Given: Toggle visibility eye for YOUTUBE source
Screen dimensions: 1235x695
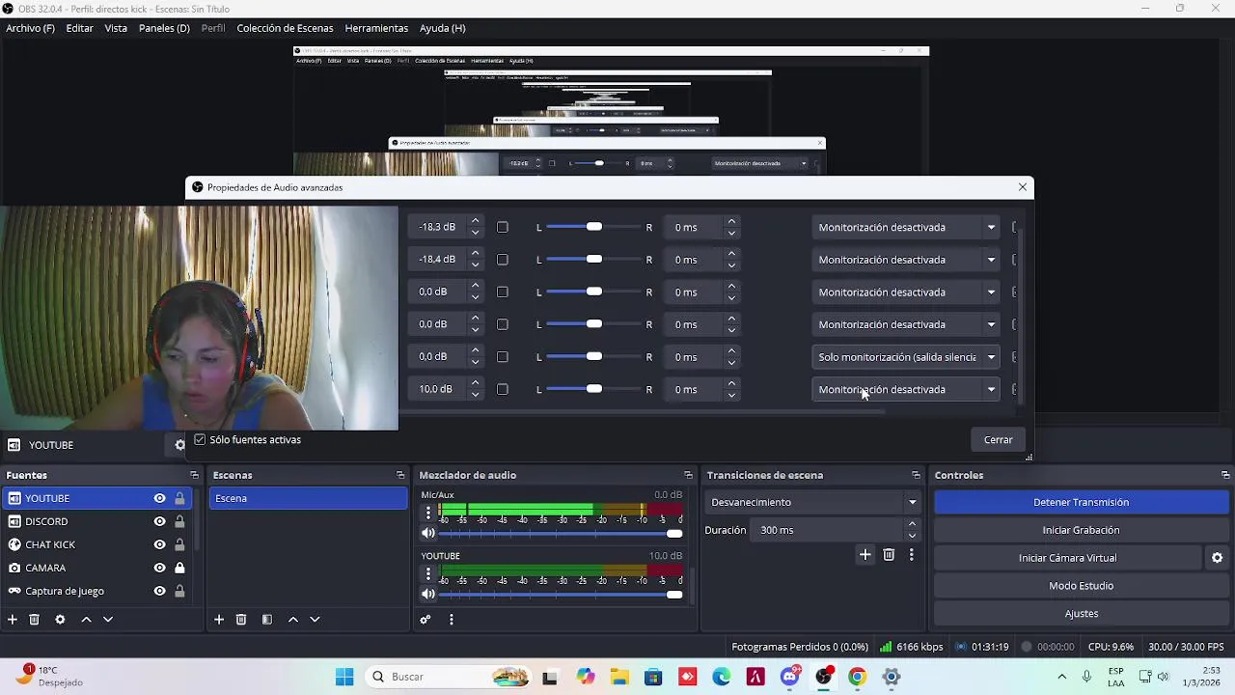Looking at the screenshot, I should (x=159, y=498).
